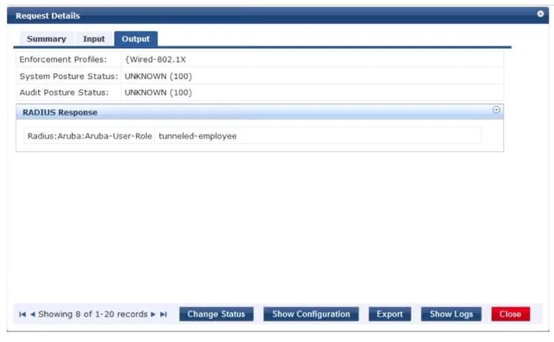Viewport: 554px width, 342px height.
Task: Go to the first record
Action: pyautogui.click(x=23, y=314)
